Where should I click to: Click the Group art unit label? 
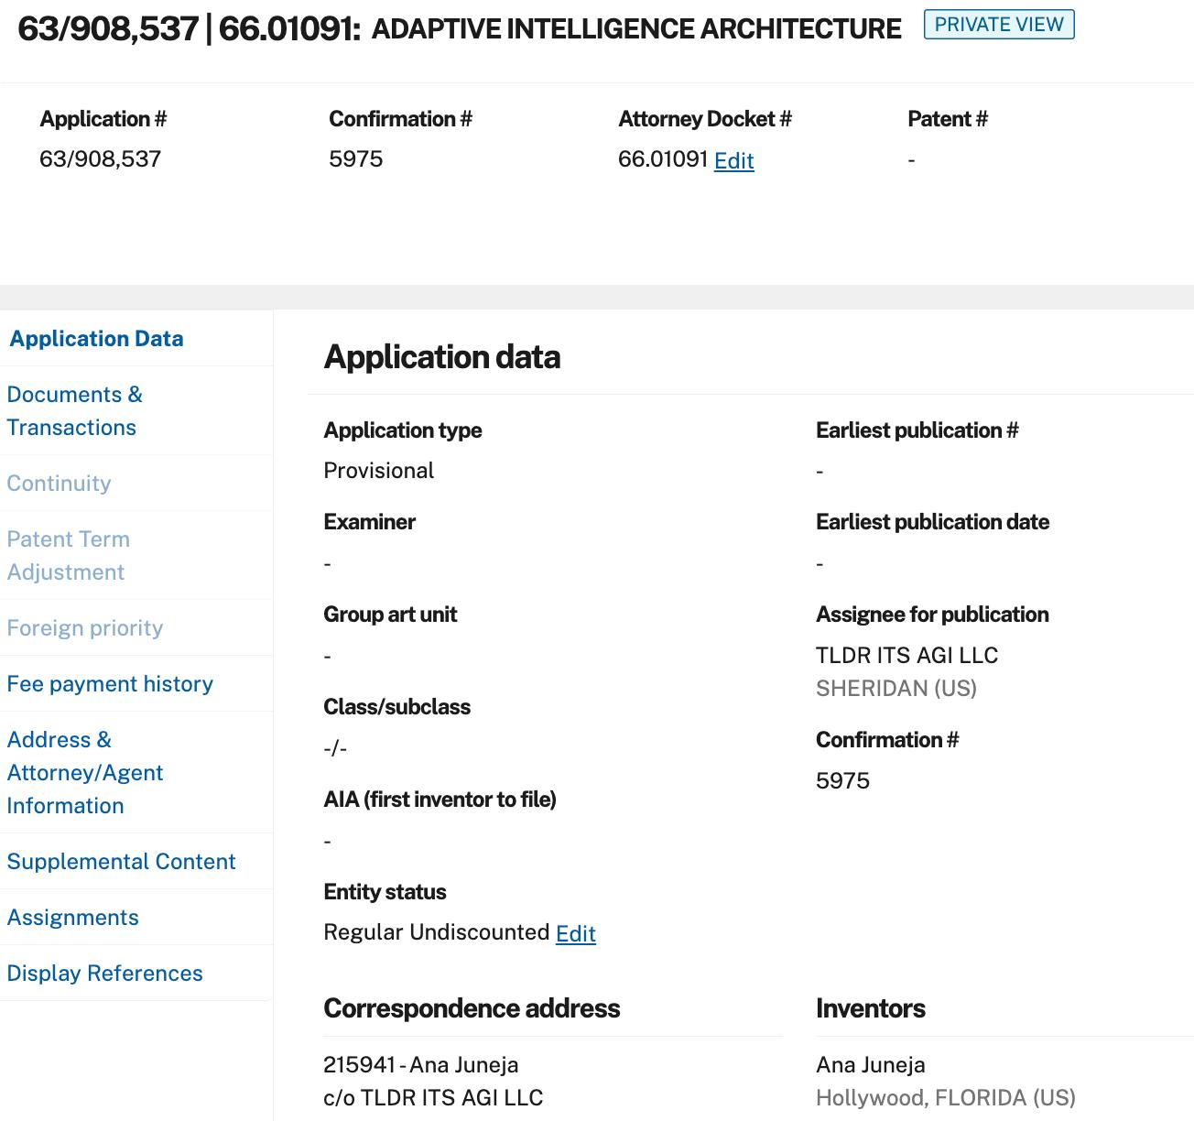pyautogui.click(x=390, y=615)
